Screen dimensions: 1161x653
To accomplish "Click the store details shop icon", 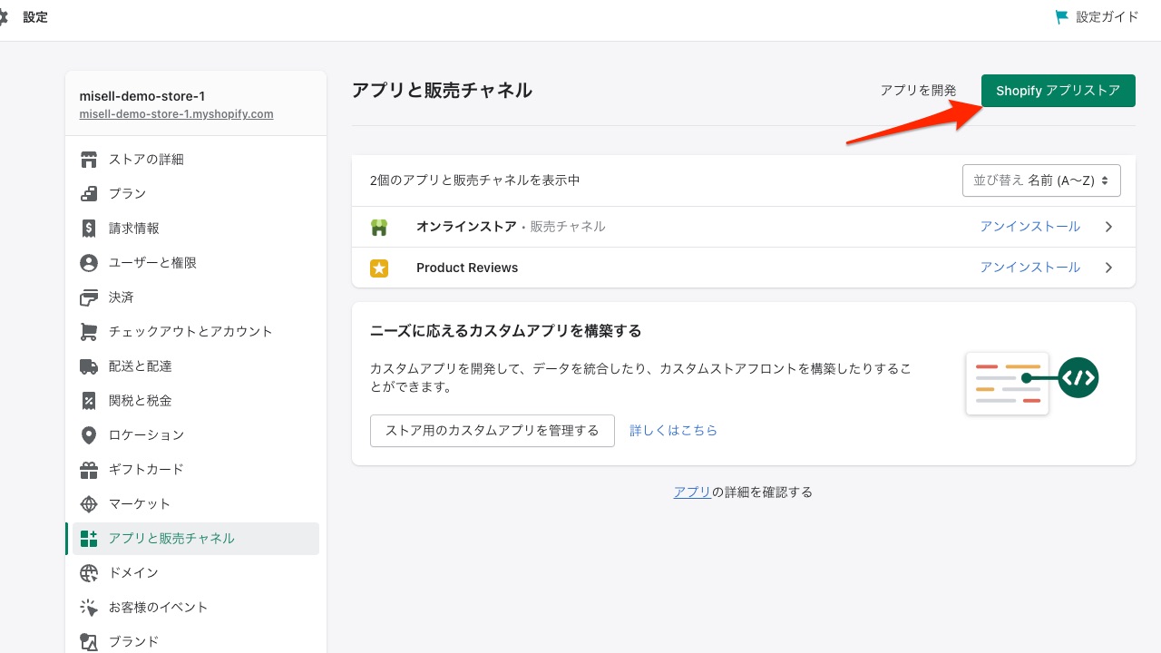I will coord(89,160).
